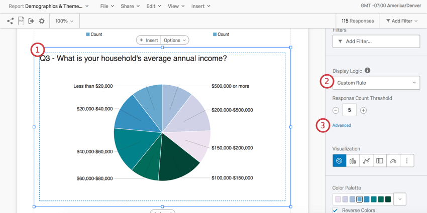Open the Display Logic dropdown
Viewport: 427px width, 213px height.
(376, 83)
